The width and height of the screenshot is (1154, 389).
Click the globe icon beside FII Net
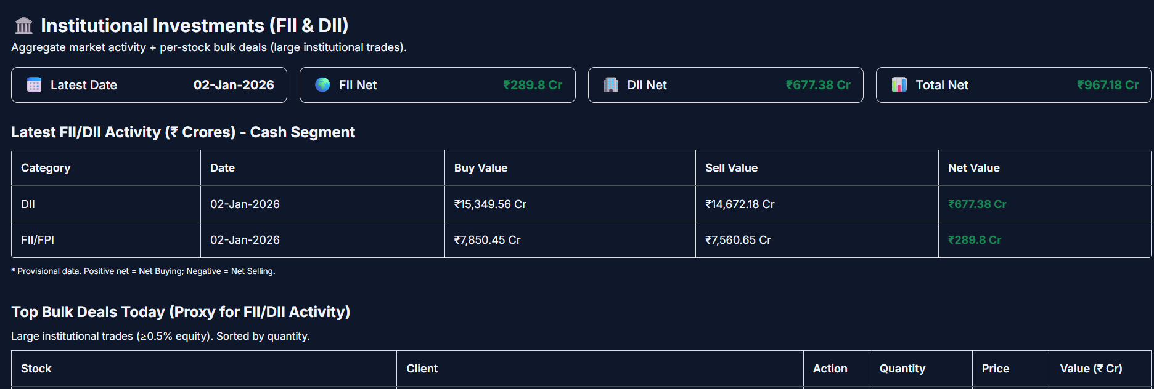click(x=322, y=85)
